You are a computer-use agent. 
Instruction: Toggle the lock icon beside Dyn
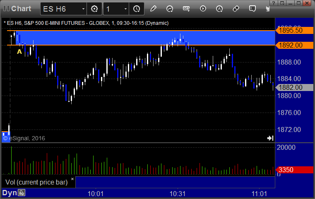[22, 193]
